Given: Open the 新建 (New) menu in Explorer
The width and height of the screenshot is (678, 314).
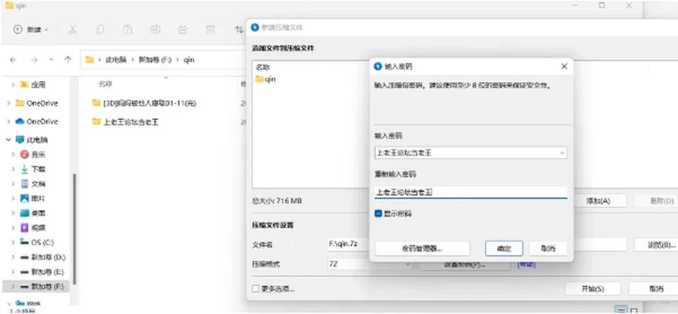Looking at the screenshot, I should pyautogui.click(x=30, y=30).
